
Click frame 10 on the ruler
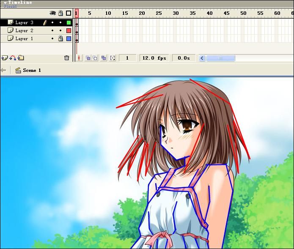tap(108, 13)
